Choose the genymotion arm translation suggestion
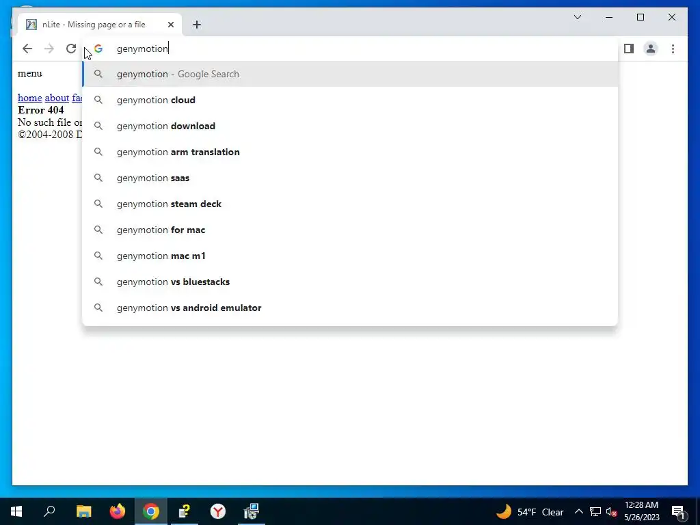700x525 pixels. (x=351, y=152)
